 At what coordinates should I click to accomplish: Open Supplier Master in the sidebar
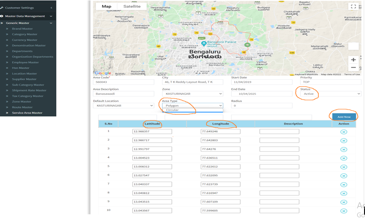pos(24,79)
